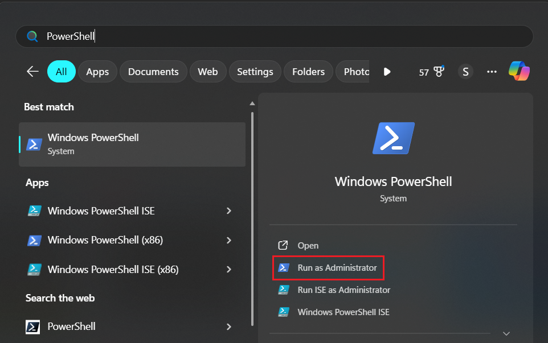
Task: Click the down chevron below the action list
Action: (x=506, y=334)
